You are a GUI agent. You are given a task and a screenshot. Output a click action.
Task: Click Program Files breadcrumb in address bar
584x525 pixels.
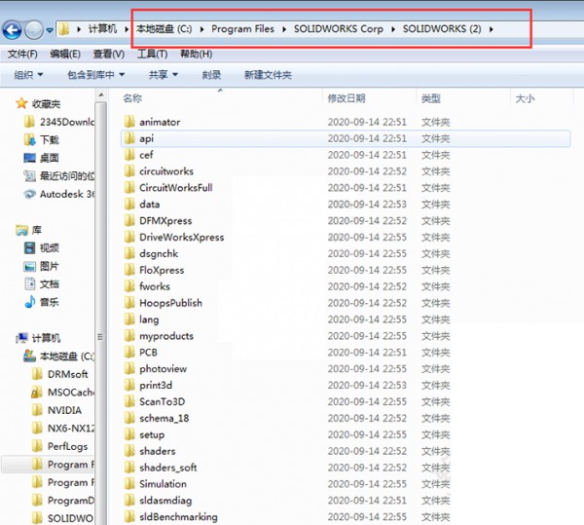(242, 28)
